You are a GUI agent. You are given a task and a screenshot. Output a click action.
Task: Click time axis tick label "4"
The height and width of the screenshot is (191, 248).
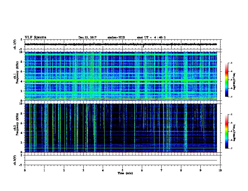point(103,170)
